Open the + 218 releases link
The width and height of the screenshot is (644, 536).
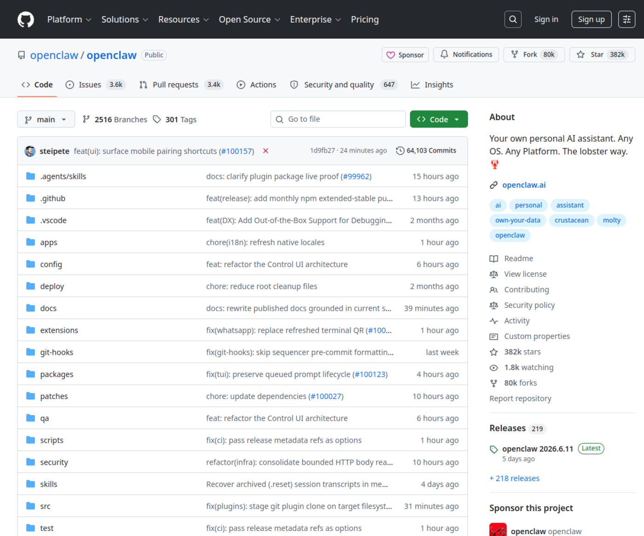(515, 479)
